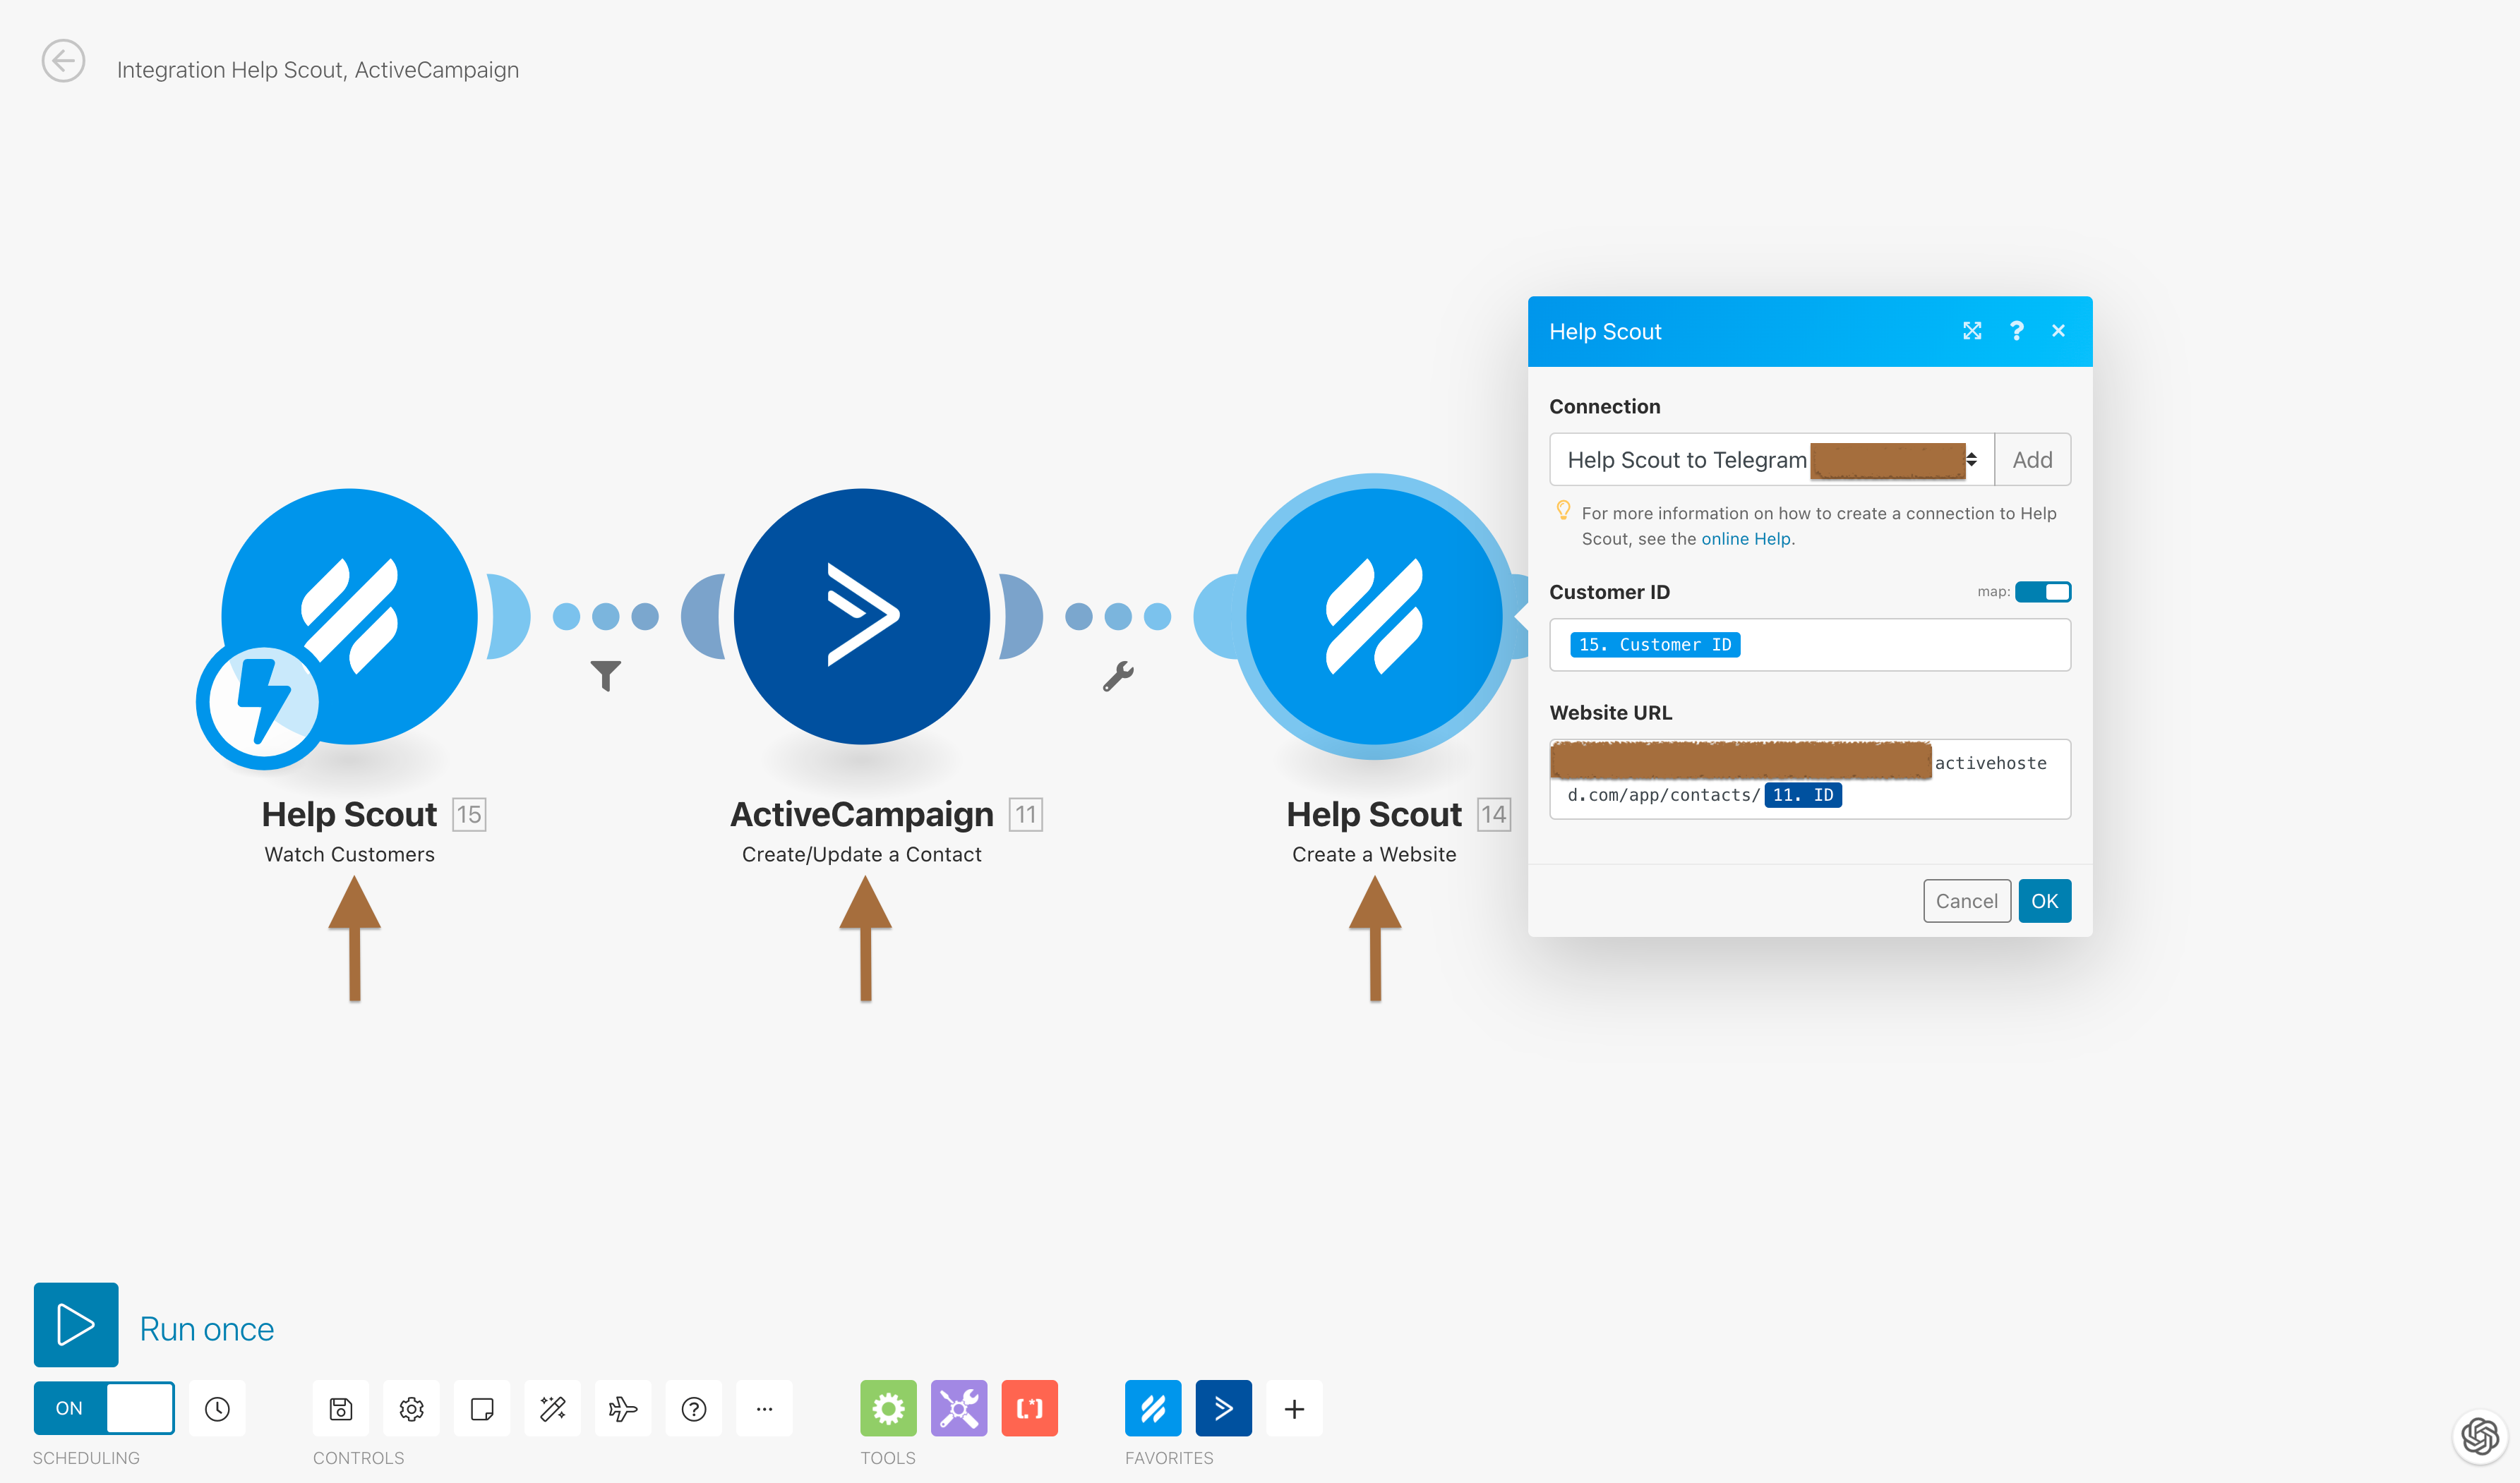Open the Connection dropdown

coord(1771,460)
